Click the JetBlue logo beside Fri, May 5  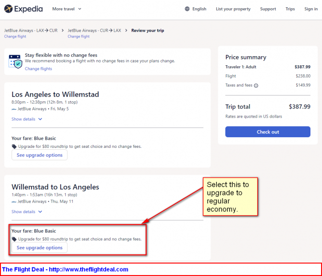tap(14, 109)
